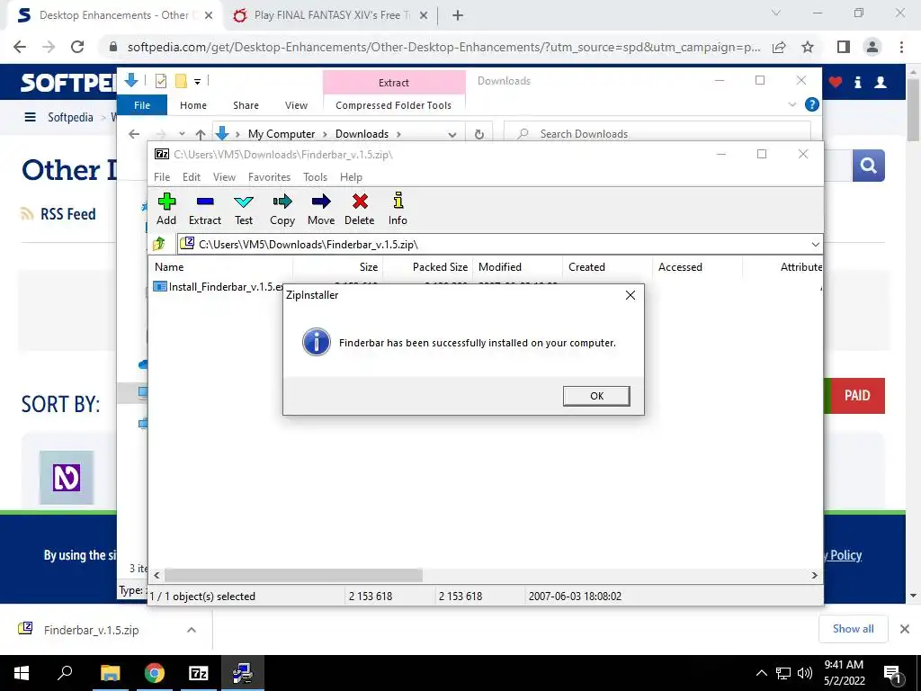Open the Edit menu in 7-Zip

192,177
